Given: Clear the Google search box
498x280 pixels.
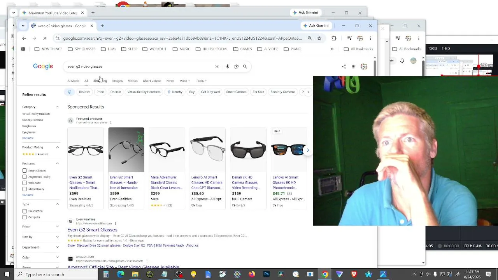Looking at the screenshot, I should [217, 66].
